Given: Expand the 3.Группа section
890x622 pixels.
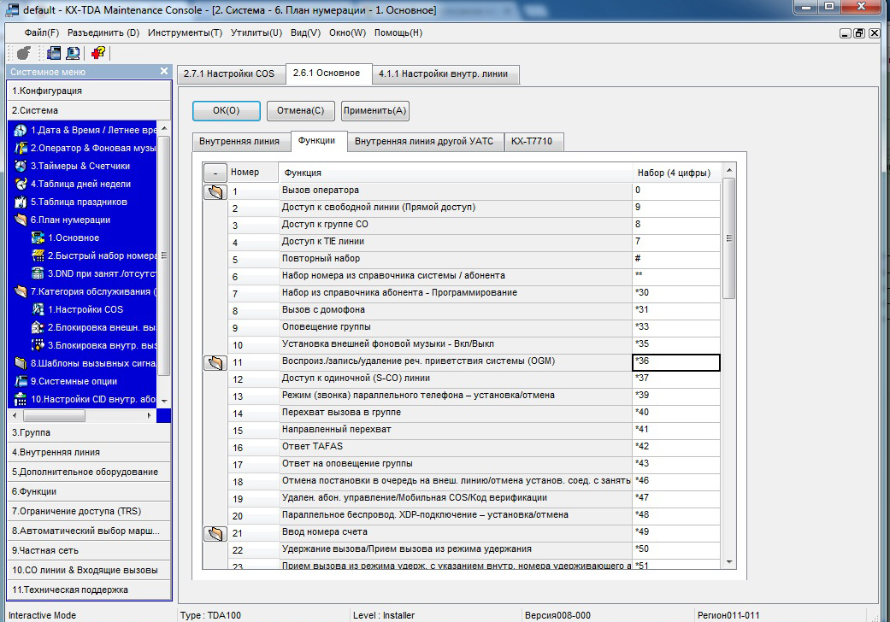Looking at the screenshot, I should pos(90,432).
